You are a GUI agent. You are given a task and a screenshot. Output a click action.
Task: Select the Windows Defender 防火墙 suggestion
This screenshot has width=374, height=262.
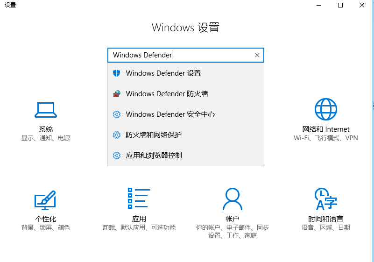point(167,94)
